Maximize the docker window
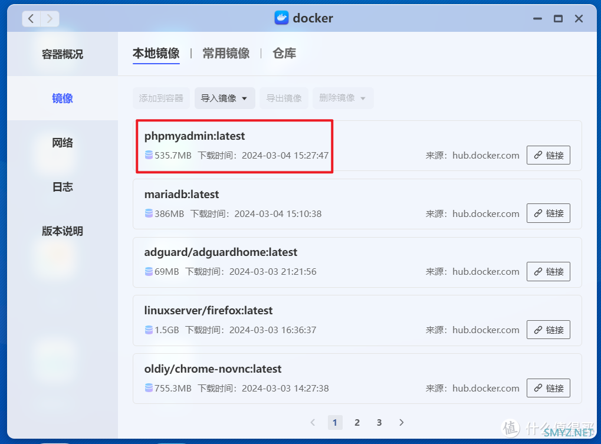The width and height of the screenshot is (601, 444). (558, 18)
